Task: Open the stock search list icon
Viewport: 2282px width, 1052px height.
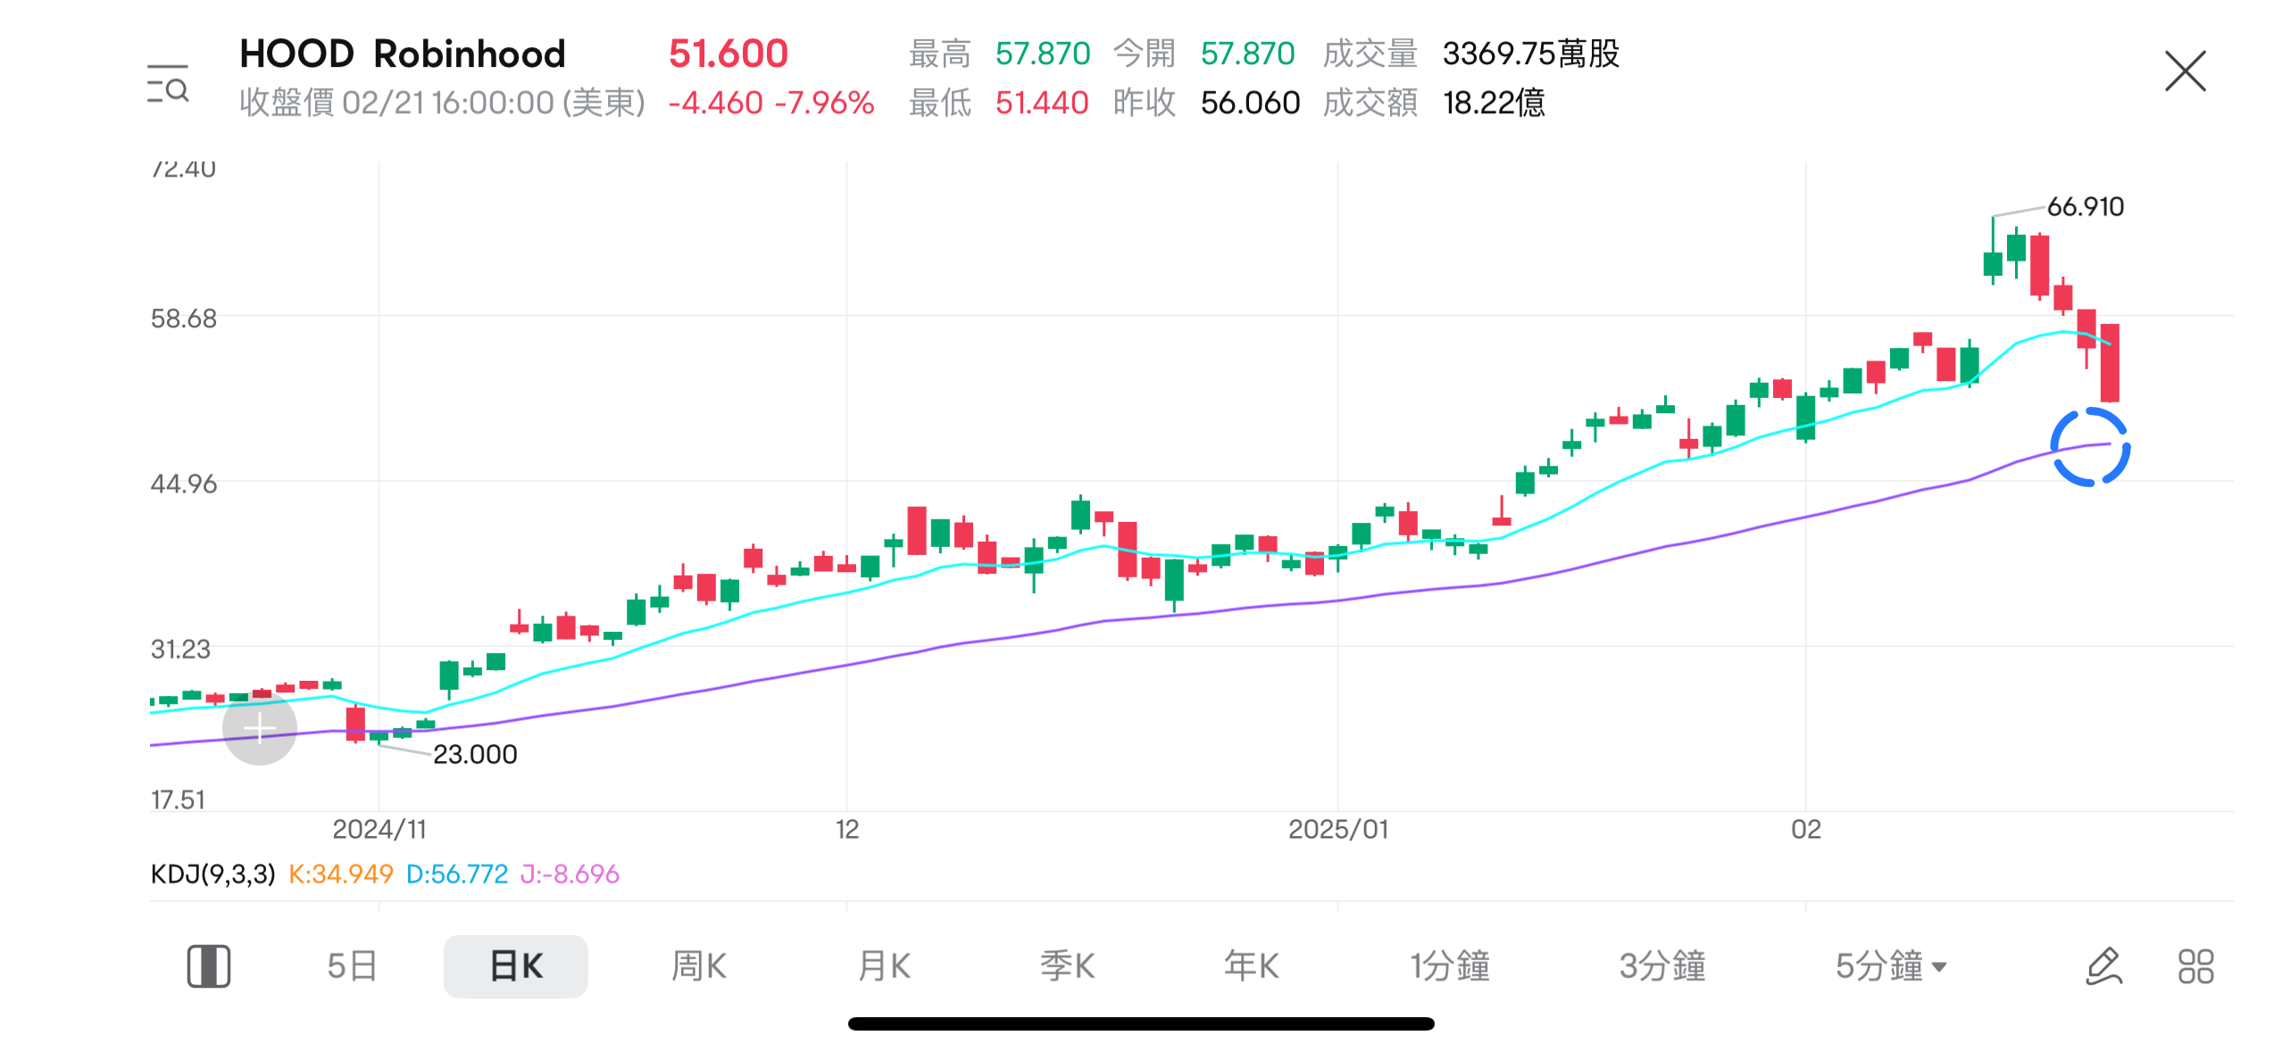Action: pyautogui.click(x=168, y=84)
